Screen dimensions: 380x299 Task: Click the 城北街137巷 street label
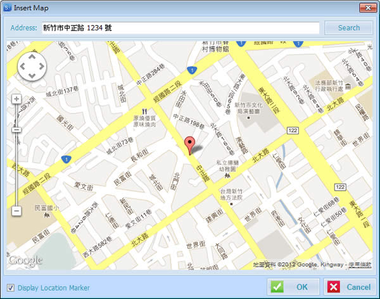[62, 92]
